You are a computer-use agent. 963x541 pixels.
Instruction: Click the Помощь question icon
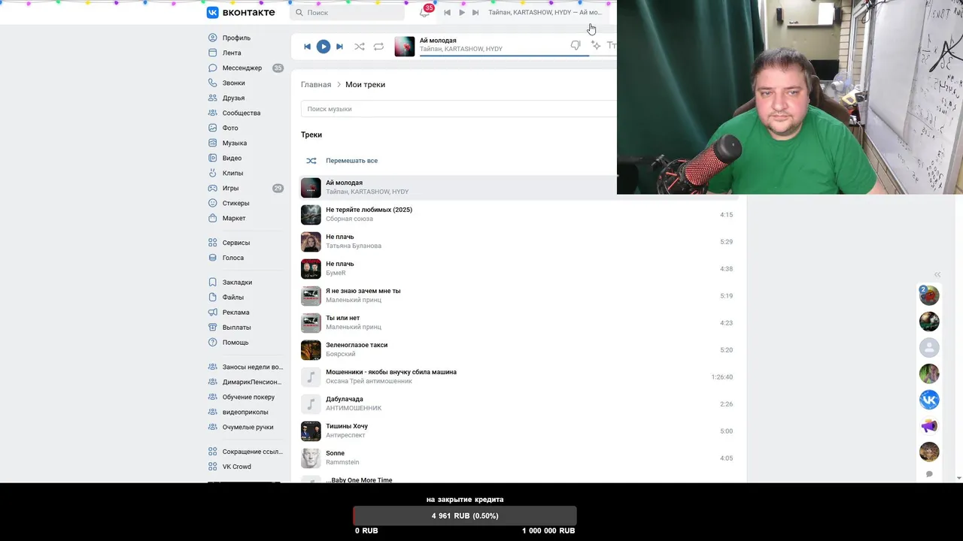213,343
